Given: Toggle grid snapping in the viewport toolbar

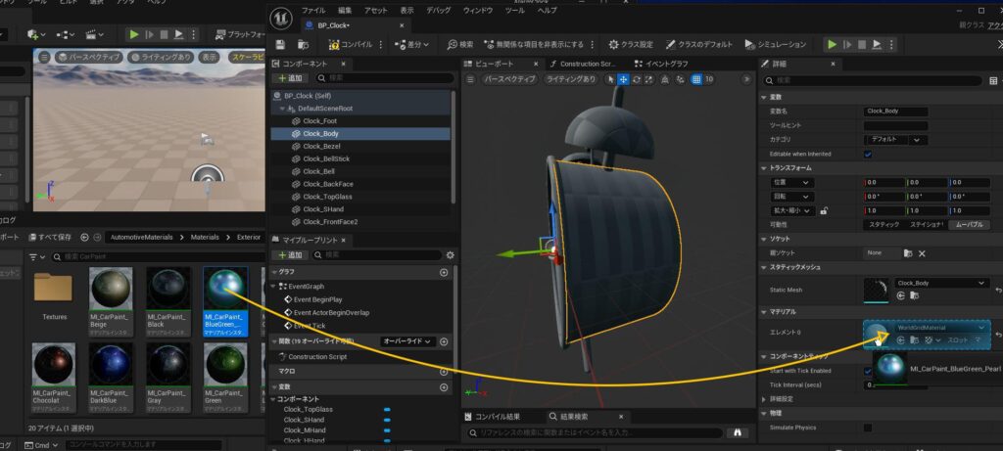Looking at the screenshot, I should coord(693,78).
